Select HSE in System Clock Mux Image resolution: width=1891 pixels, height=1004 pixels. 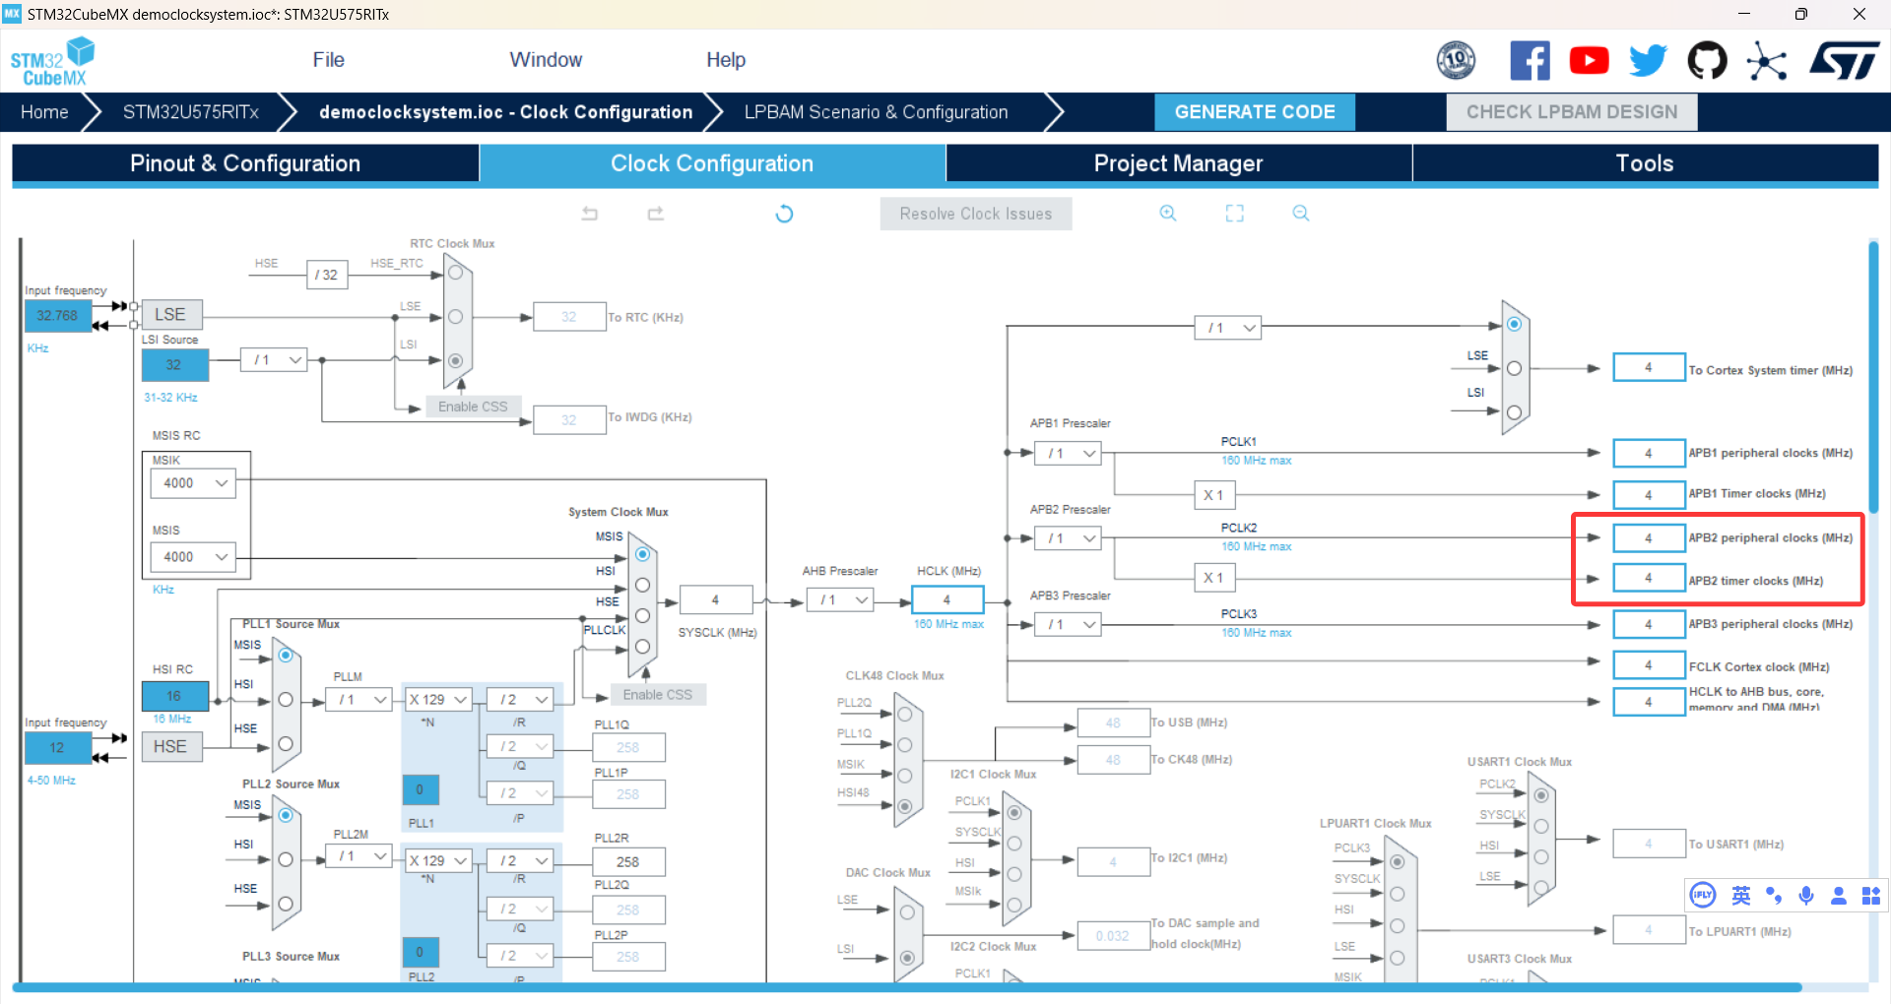pyautogui.click(x=642, y=615)
